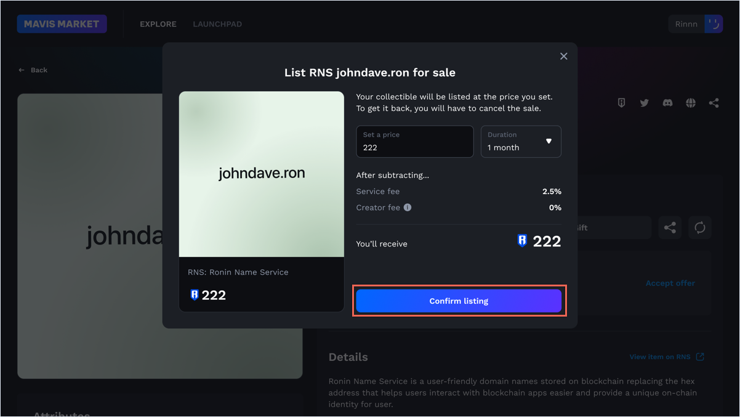Click the share icon beside the globe

click(714, 103)
